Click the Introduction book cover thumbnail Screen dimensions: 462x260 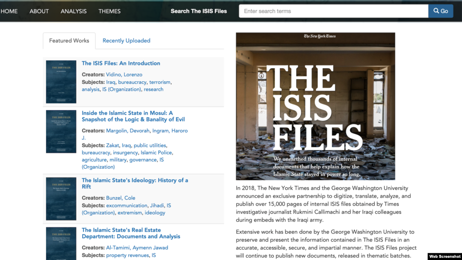click(x=61, y=82)
